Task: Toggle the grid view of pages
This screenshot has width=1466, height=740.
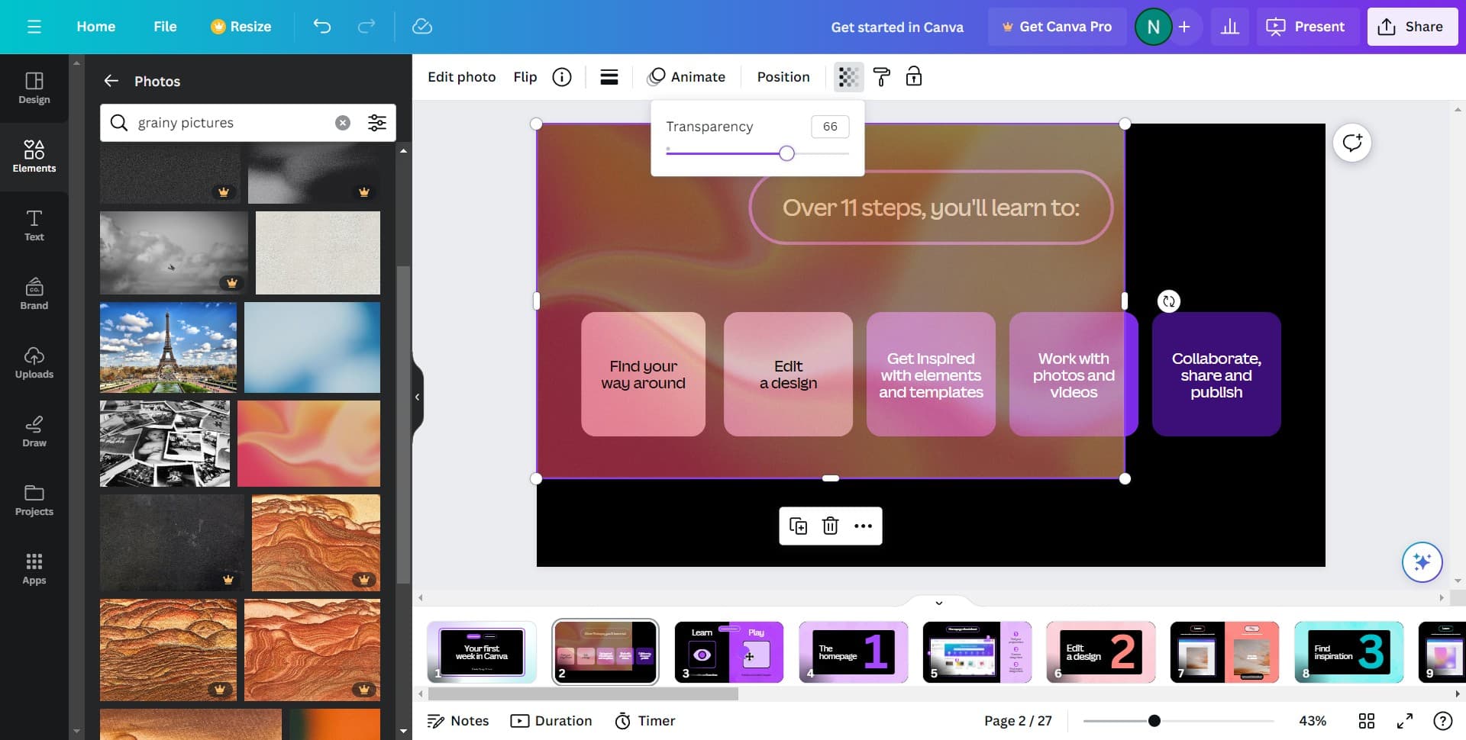Action: pos(1366,721)
